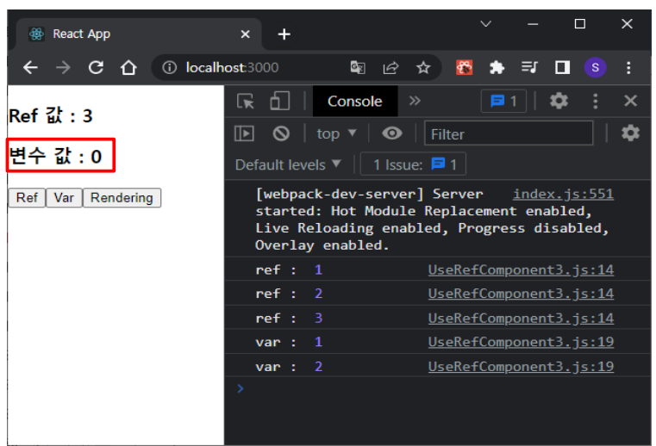Open the 1 Issue link
The width and height of the screenshot is (656, 446).
413,164
